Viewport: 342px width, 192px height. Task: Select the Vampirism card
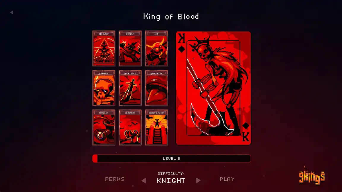point(156,88)
